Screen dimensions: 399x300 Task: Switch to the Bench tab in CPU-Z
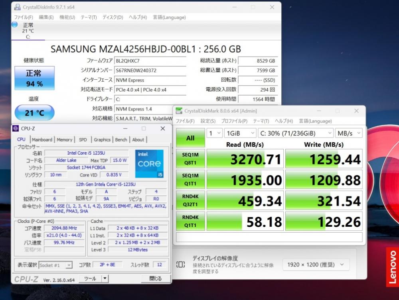pos(121,139)
